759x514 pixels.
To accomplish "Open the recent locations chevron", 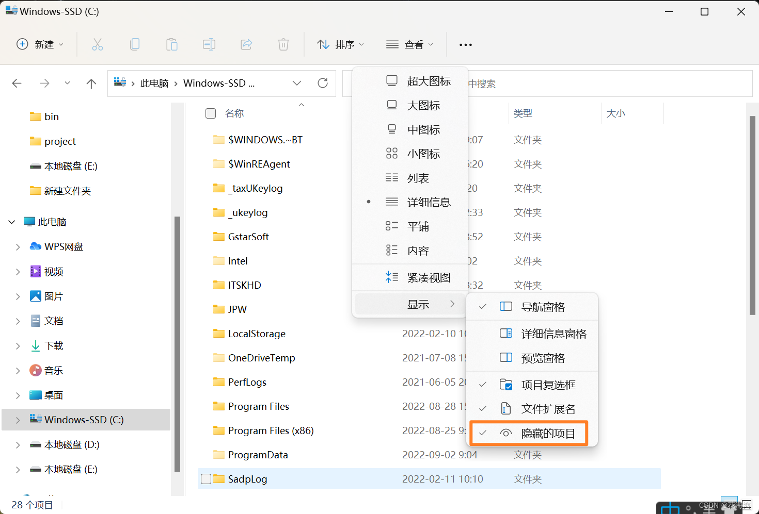I will [x=67, y=83].
